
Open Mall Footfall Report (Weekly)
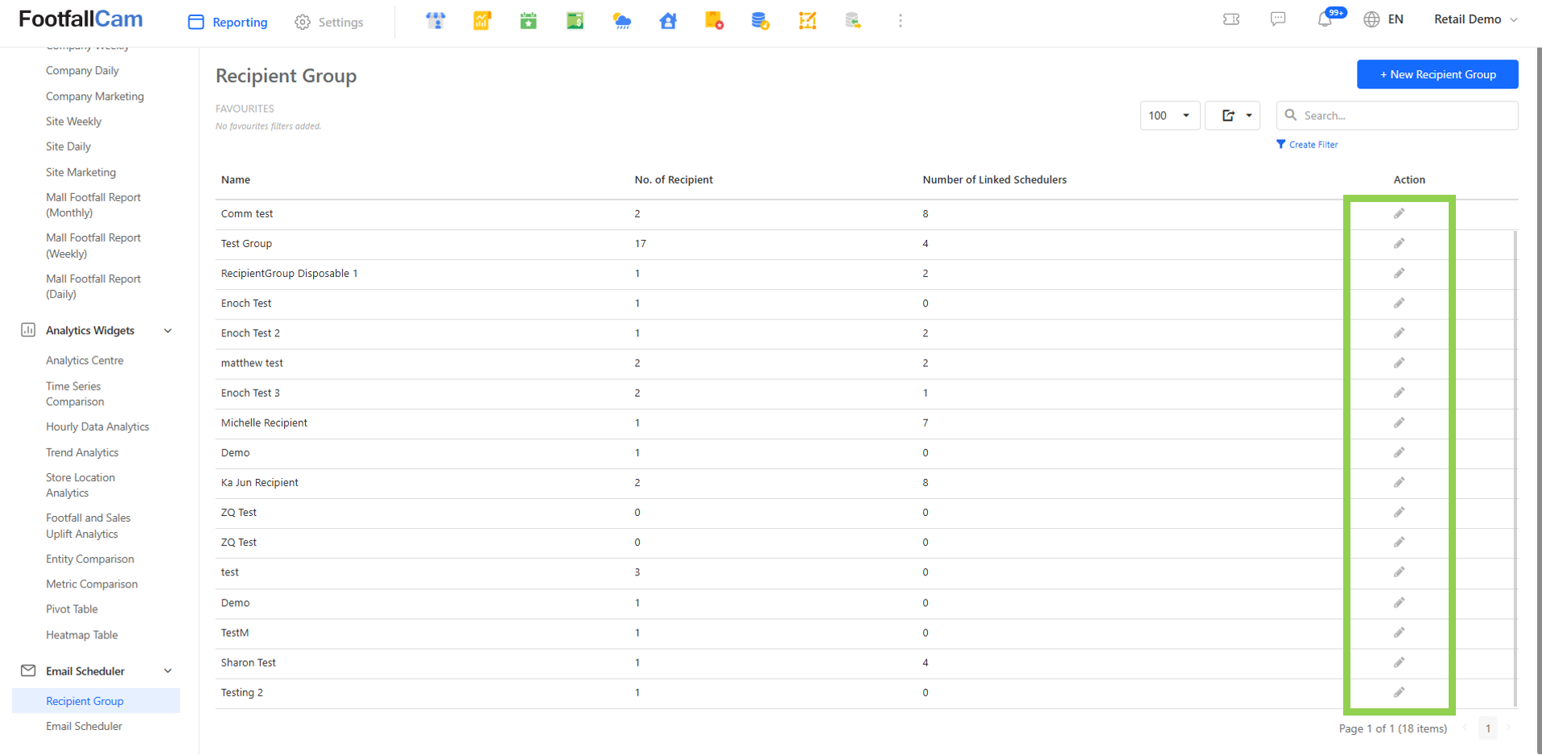click(93, 245)
